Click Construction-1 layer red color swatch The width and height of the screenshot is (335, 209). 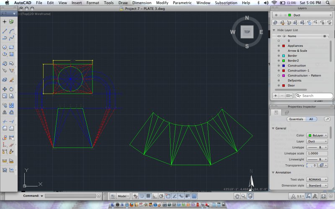pyautogui.click(x=283, y=71)
